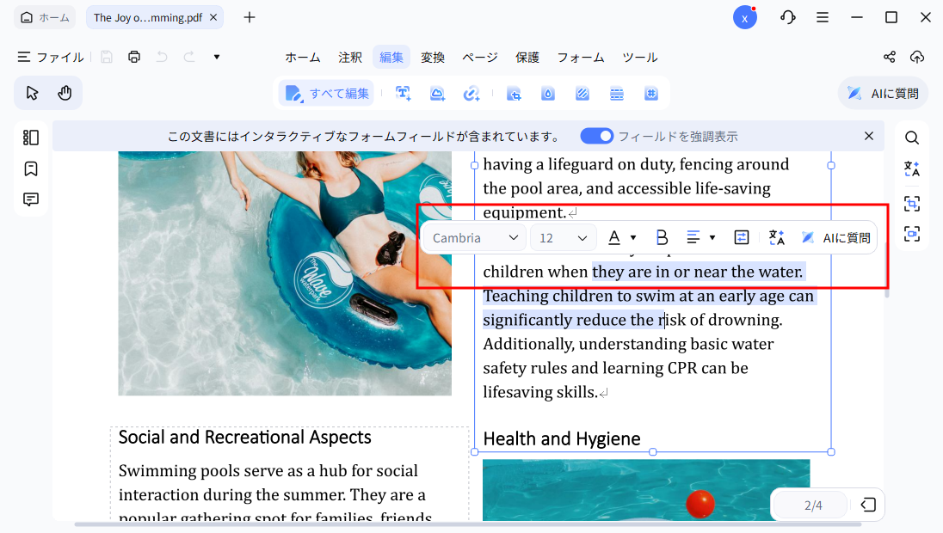The height and width of the screenshot is (533, 943).
Task: Open the Header and Footer tool
Action: (x=616, y=94)
